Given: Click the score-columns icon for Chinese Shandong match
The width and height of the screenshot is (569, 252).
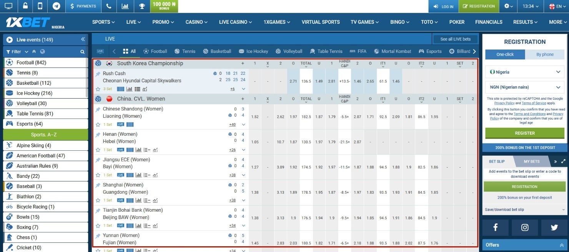Looking at the screenshot, I should [x=130, y=124].
